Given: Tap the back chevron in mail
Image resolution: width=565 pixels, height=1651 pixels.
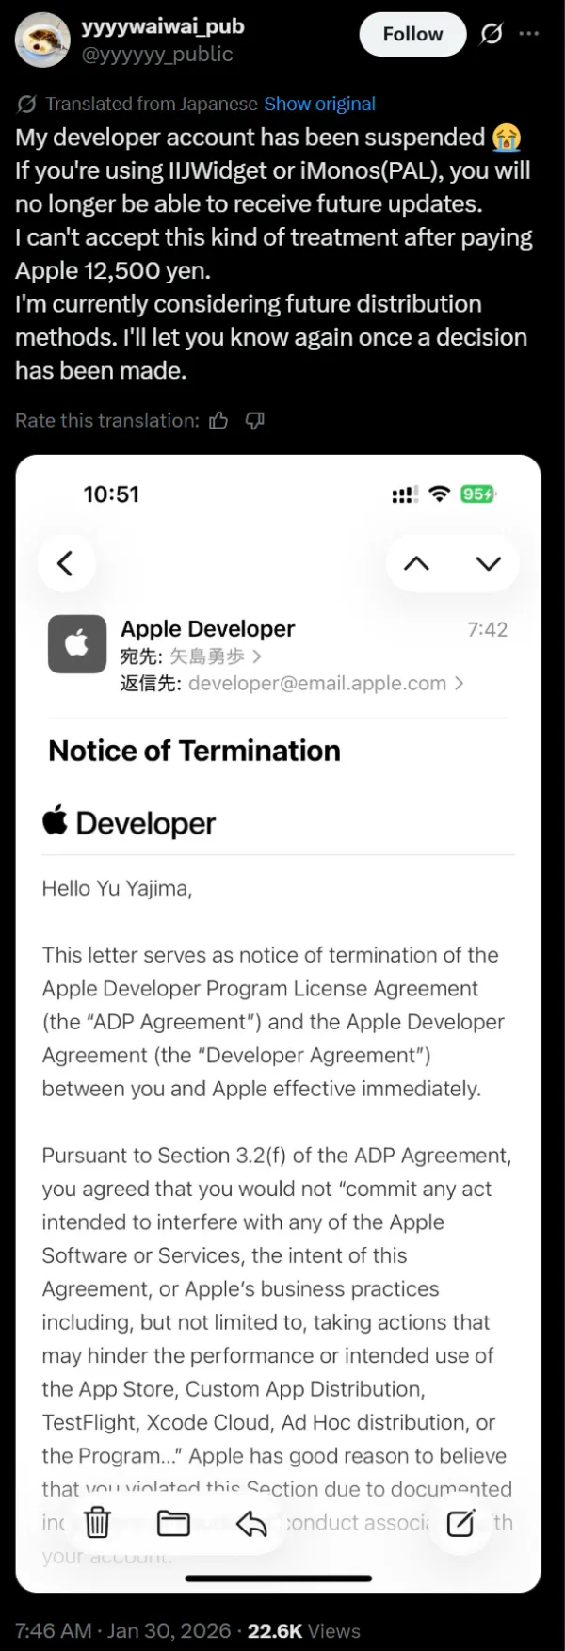Looking at the screenshot, I should pos(66,563).
